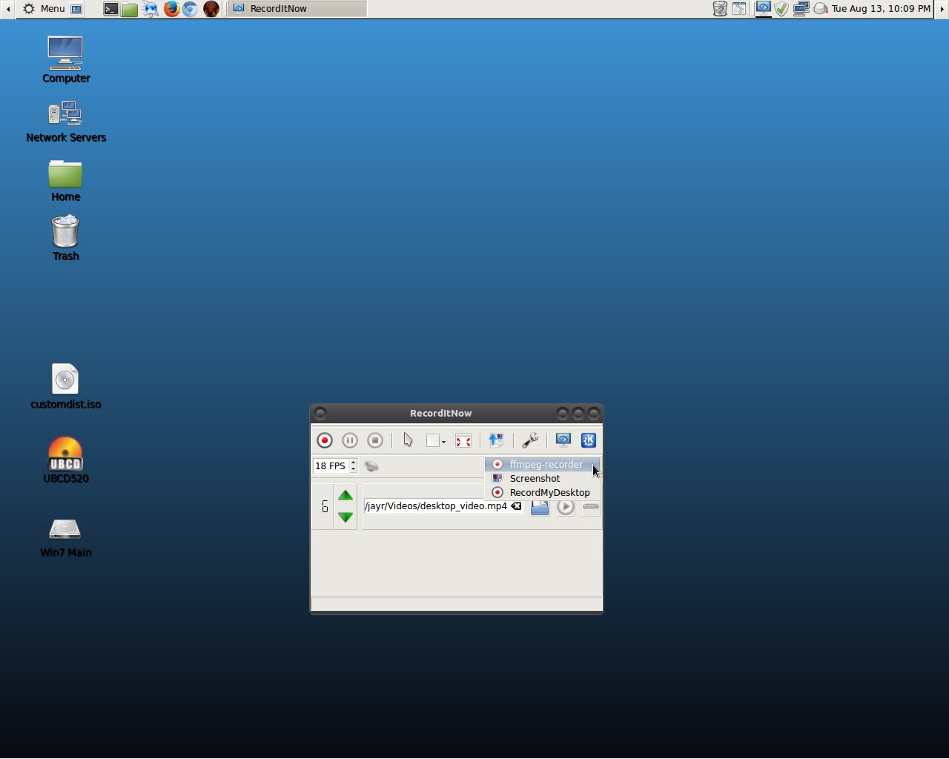Start recording with the red record button

tap(325, 440)
